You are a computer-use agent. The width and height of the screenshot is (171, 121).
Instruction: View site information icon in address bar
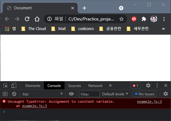(x=50, y=19)
